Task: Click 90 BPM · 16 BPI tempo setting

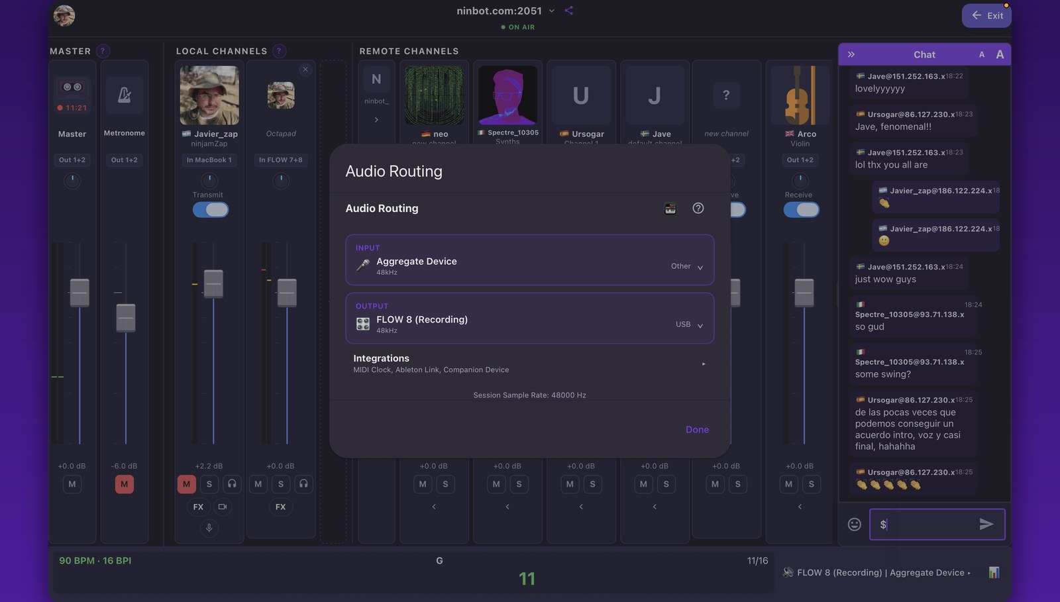Action: tap(95, 561)
